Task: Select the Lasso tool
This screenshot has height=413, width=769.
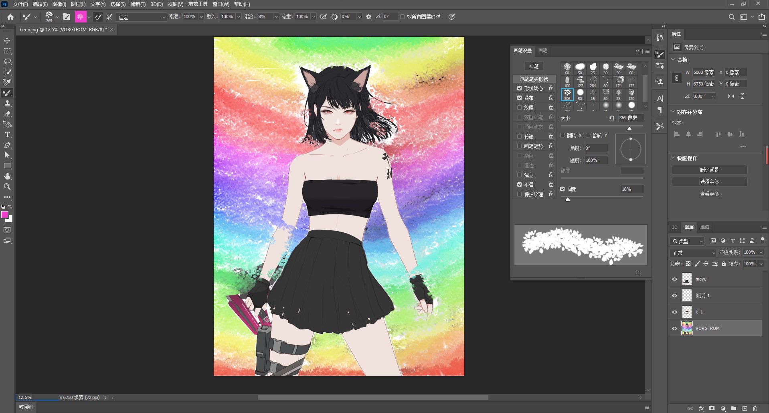Action: click(7, 61)
